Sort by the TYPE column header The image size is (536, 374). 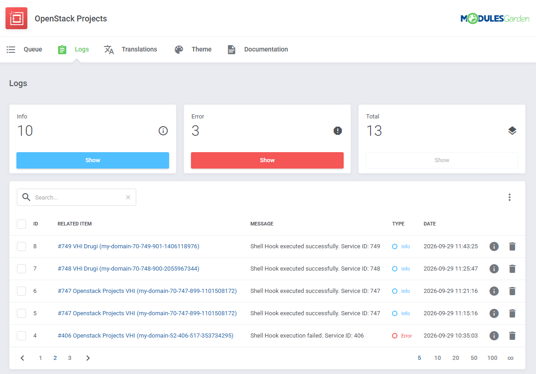398,224
